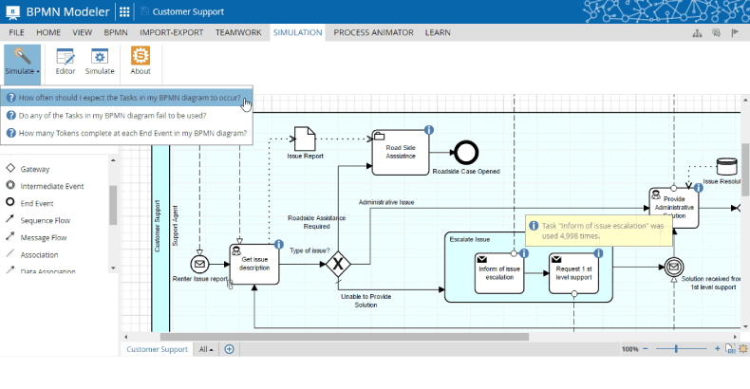This screenshot has height=389, width=750.
Task: Open the About simulation icon
Action: [140, 62]
